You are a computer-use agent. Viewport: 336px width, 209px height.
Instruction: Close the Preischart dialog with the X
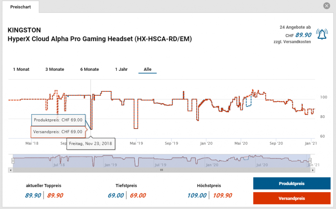pyautogui.click(x=326, y=6)
